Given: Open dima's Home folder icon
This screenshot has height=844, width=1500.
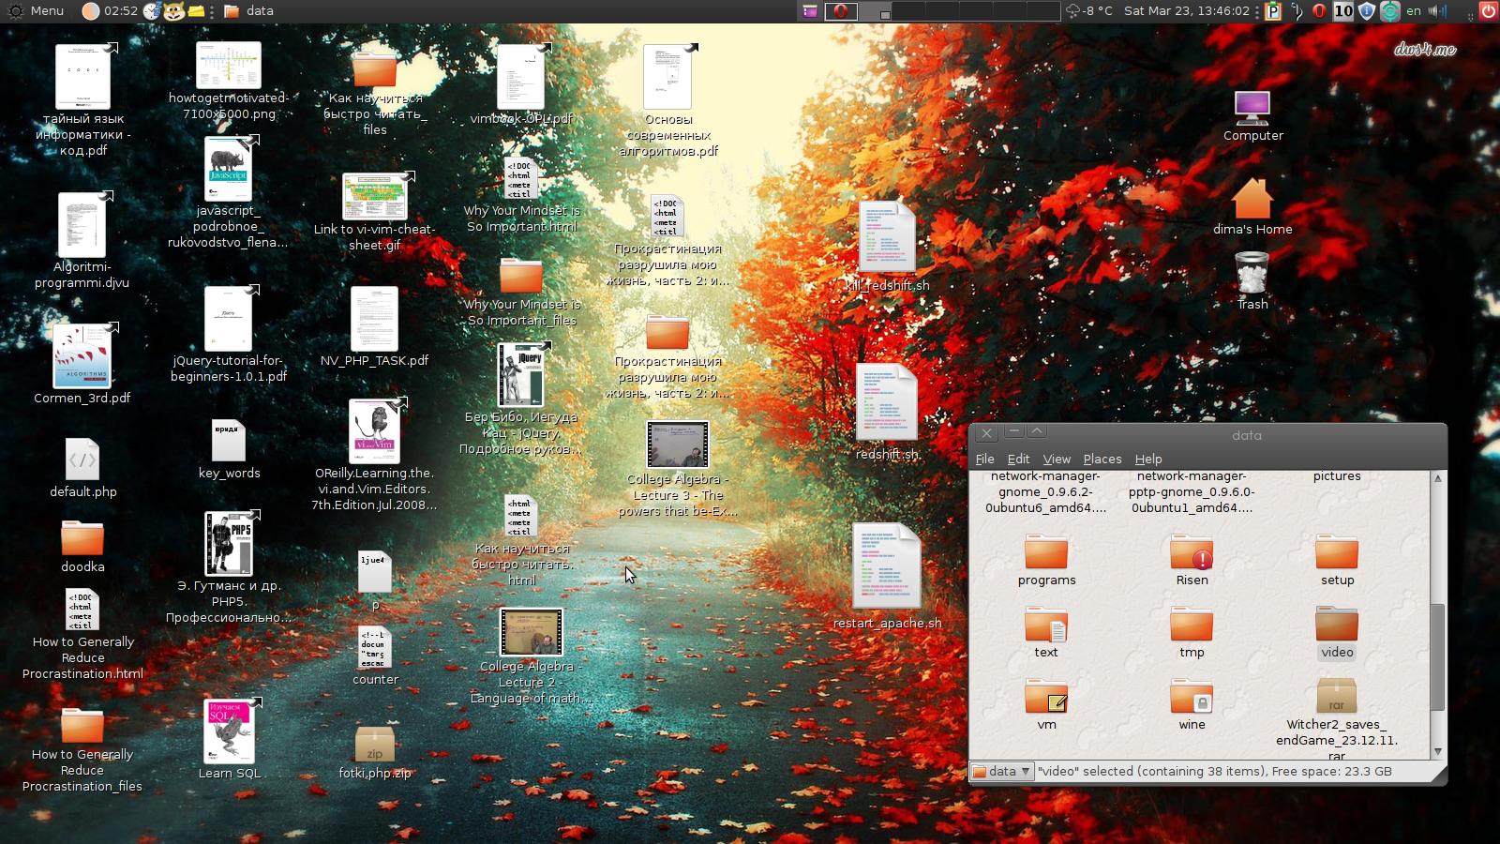Looking at the screenshot, I should 1252,199.
